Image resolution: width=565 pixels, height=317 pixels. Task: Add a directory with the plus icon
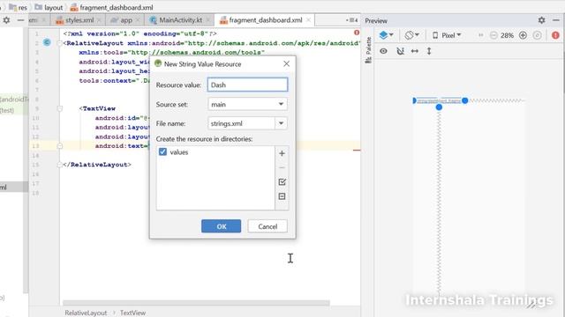click(282, 153)
